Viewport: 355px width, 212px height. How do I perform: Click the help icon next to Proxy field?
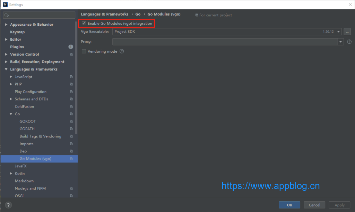(349, 42)
